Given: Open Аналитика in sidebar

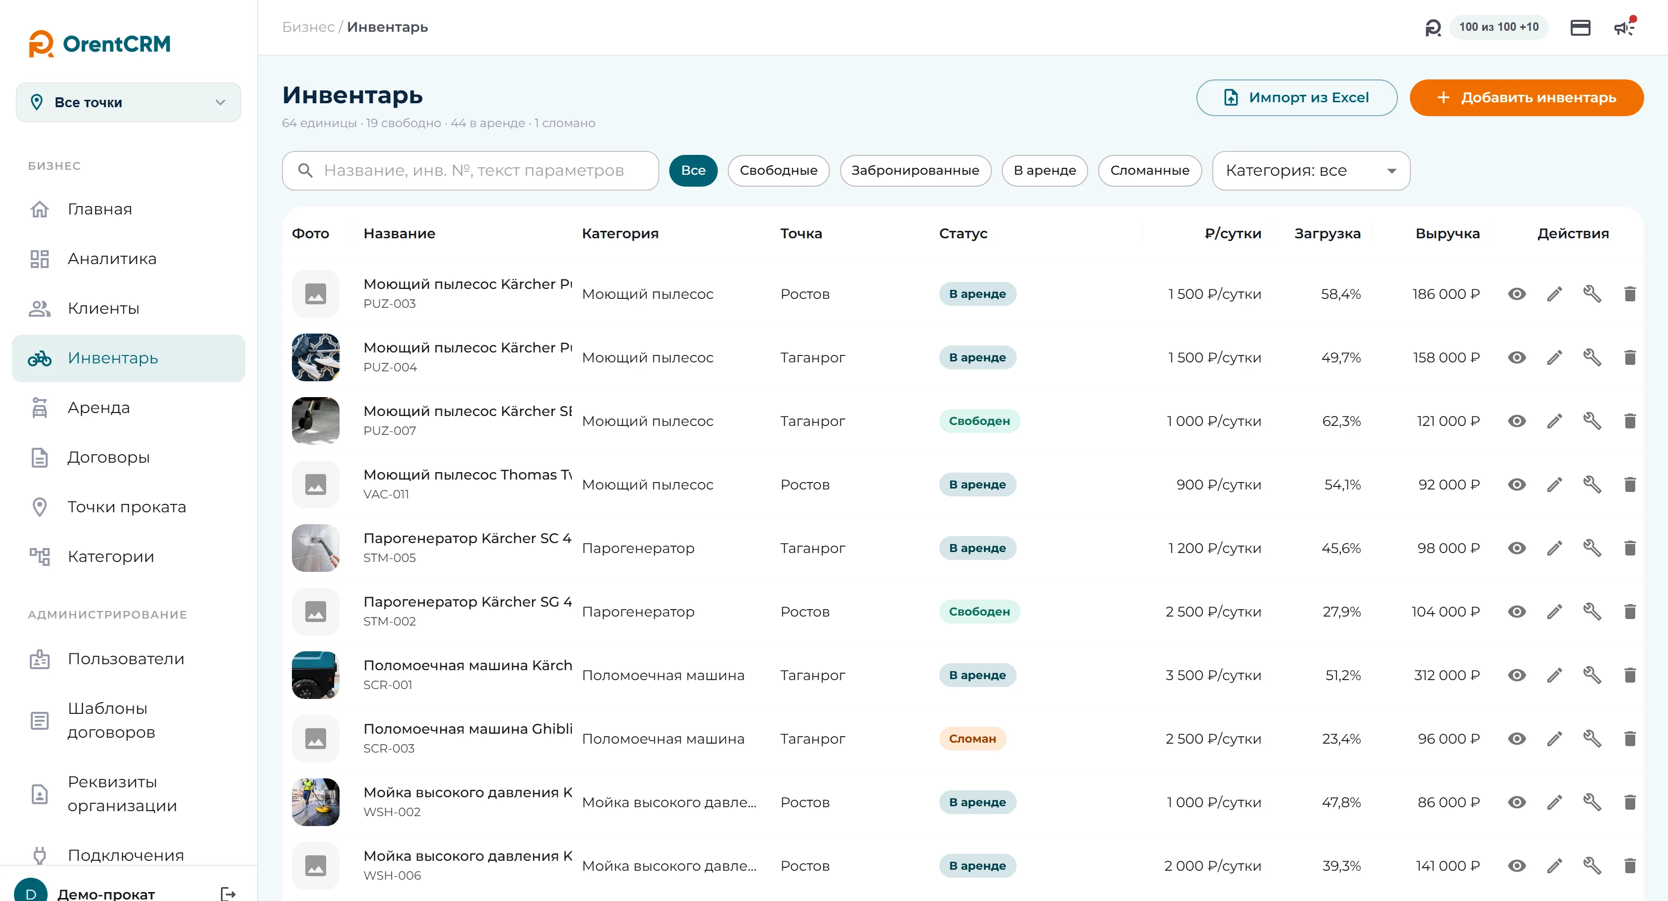Looking at the screenshot, I should (x=128, y=258).
